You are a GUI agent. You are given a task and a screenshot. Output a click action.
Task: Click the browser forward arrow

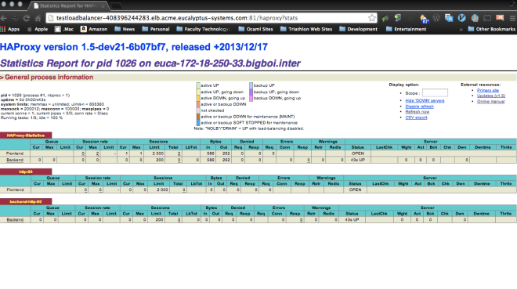[15, 19]
